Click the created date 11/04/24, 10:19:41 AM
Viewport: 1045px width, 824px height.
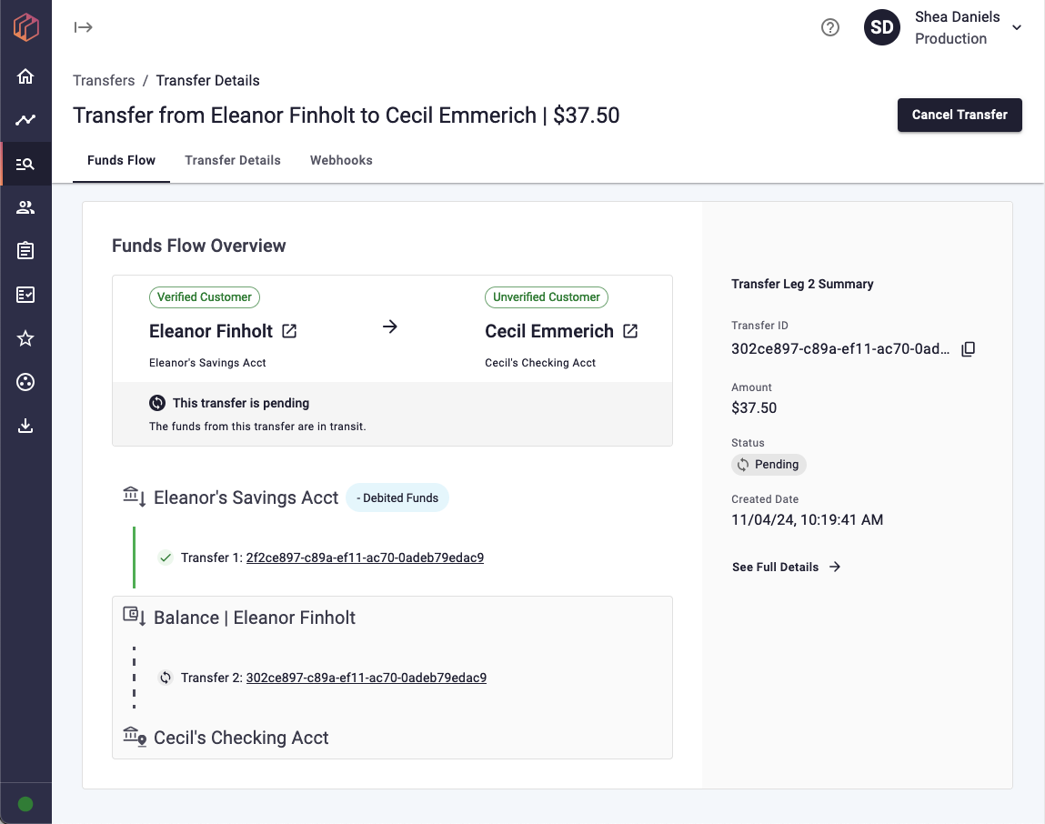coord(807,520)
